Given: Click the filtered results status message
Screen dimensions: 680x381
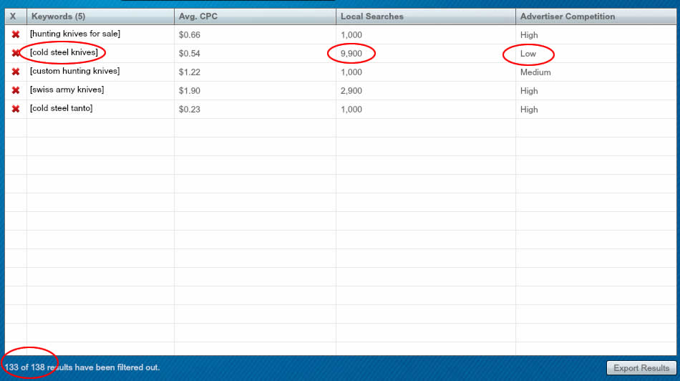Looking at the screenshot, I should click(x=82, y=367).
